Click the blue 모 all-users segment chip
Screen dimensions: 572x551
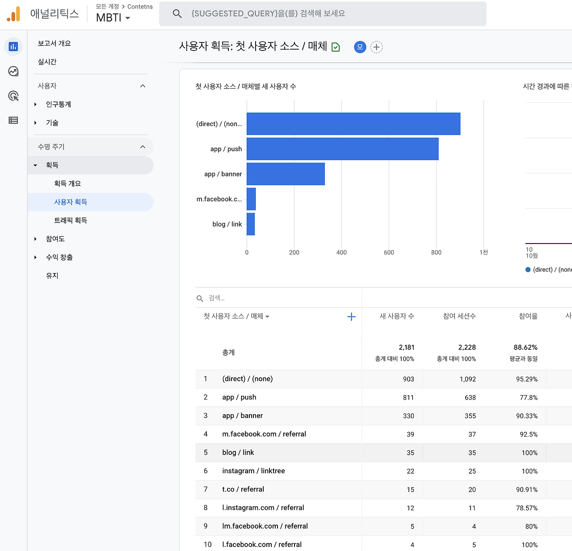tap(360, 47)
